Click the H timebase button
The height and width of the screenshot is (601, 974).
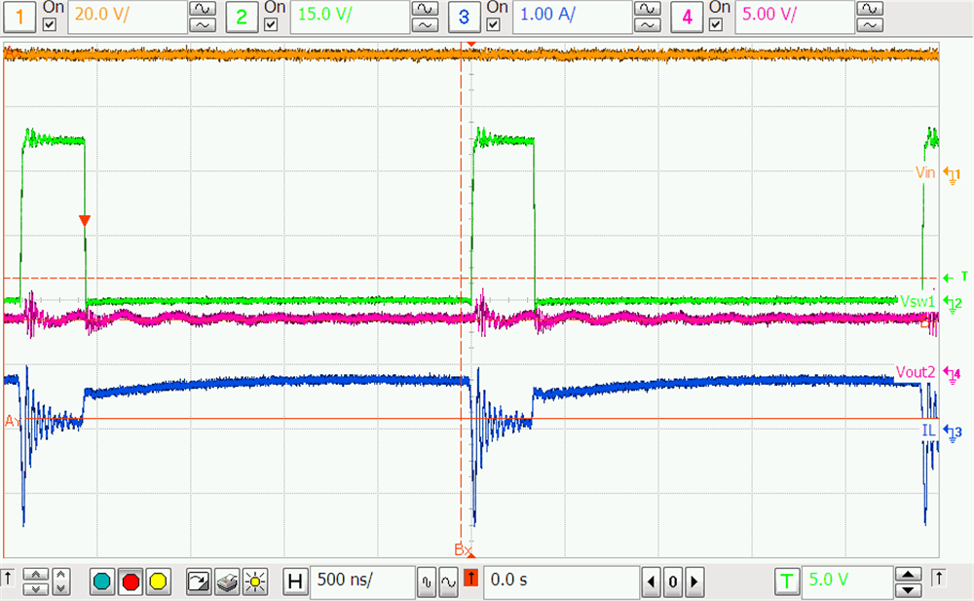point(295,582)
